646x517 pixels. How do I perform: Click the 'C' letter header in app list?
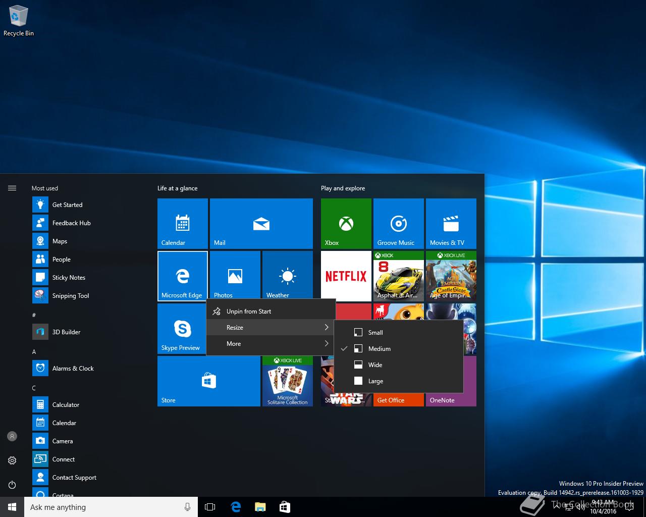tap(34, 388)
